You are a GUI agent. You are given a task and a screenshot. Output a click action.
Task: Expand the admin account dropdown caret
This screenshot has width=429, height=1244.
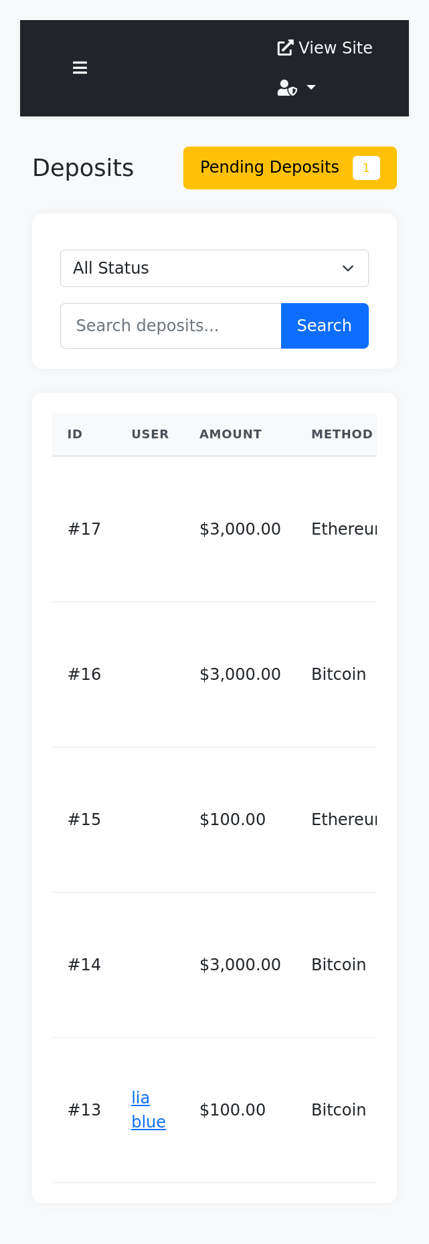pos(311,88)
